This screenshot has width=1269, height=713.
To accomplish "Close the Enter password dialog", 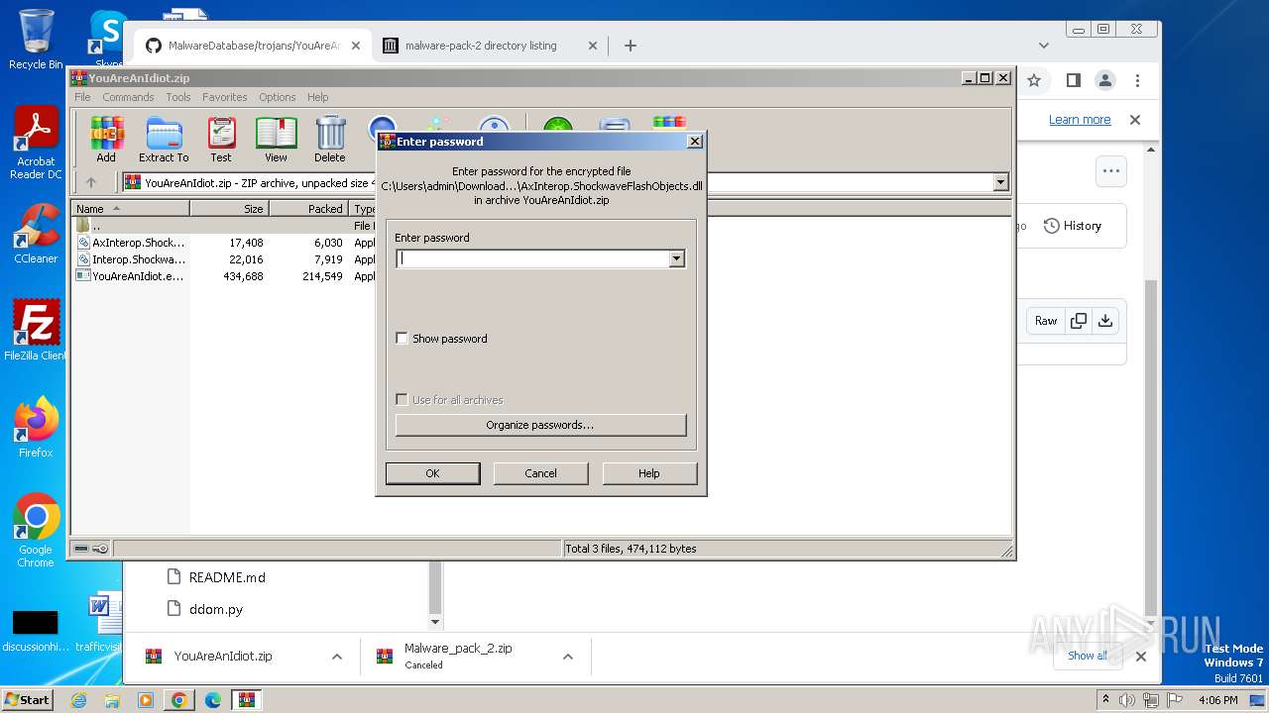I will [695, 142].
